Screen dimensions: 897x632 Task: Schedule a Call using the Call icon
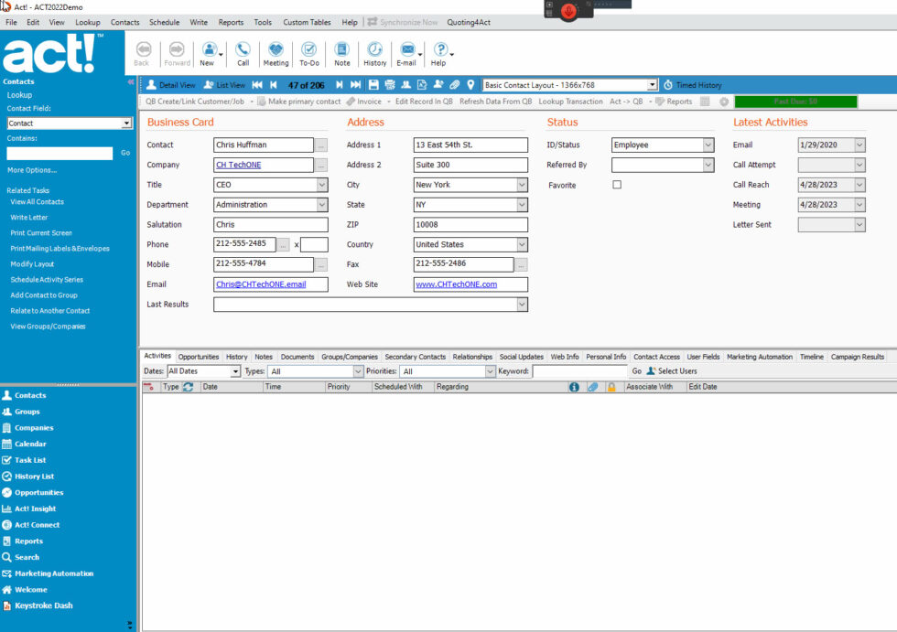[x=242, y=53]
